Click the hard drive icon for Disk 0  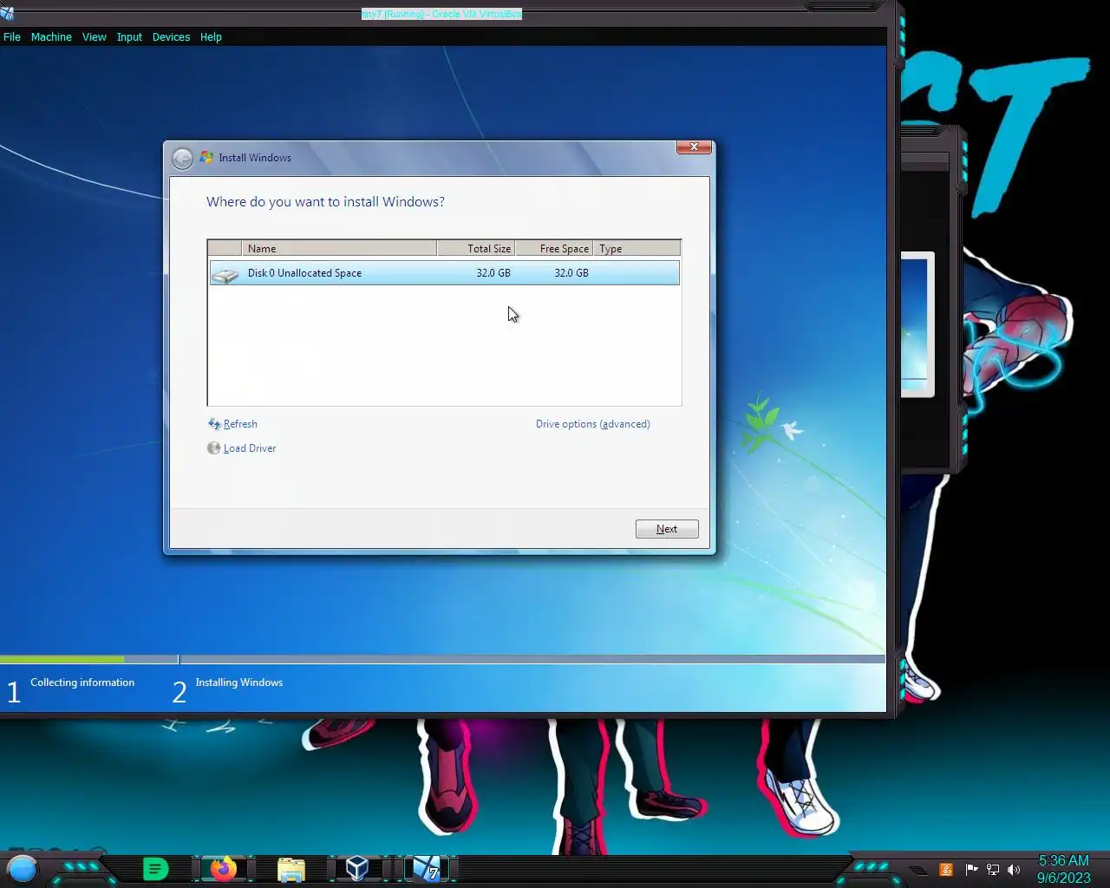[225, 274]
